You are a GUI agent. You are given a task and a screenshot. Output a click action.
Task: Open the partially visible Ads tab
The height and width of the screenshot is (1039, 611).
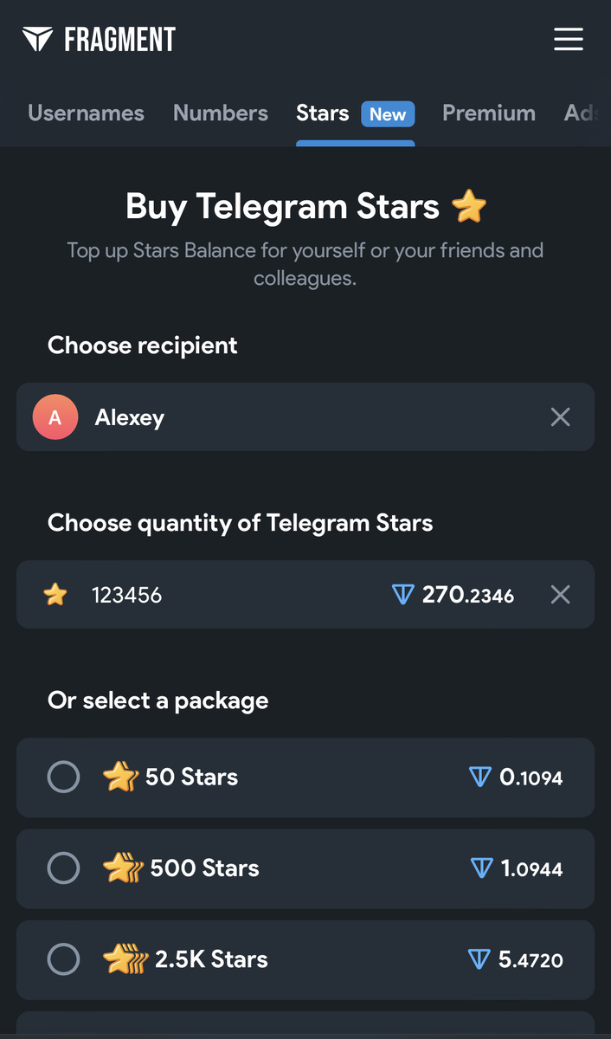click(581, 113)
